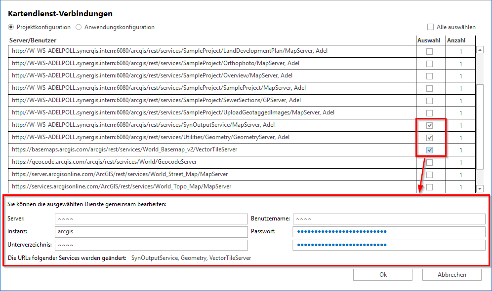Select the Anwendungskonfiguration radio button
Screen dimensions: 492x291
(x=79, y=27)
